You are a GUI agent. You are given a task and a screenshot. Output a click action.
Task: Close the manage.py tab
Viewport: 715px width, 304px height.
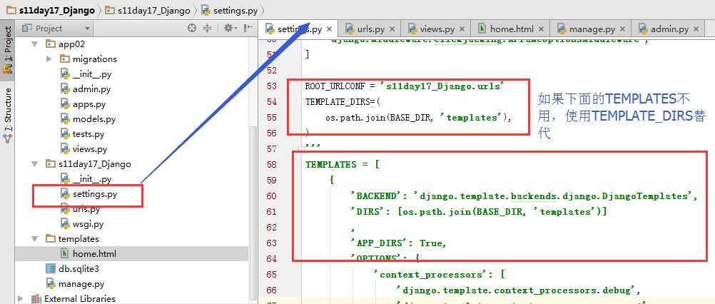pos(623,29)
